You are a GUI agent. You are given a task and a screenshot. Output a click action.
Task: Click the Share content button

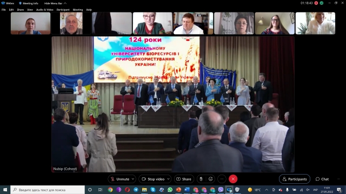(x=184, y=179)
